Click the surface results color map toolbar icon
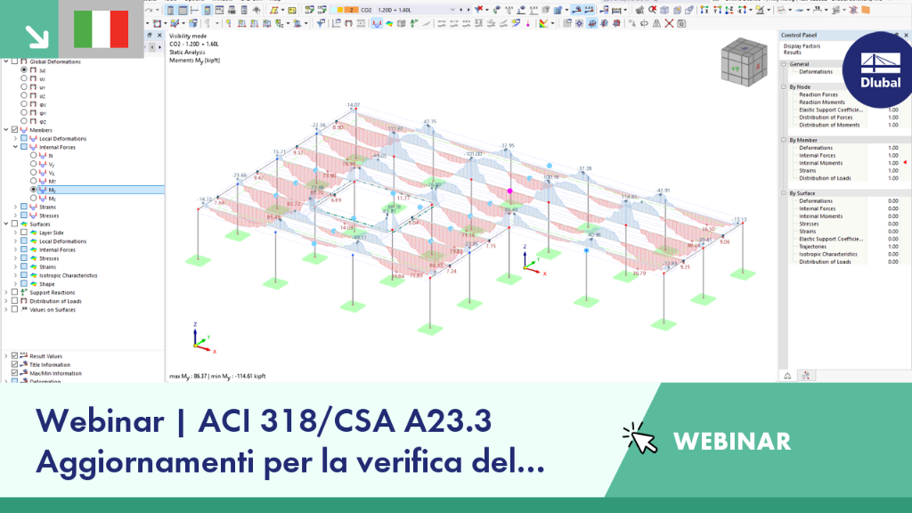 coord(389,23)
